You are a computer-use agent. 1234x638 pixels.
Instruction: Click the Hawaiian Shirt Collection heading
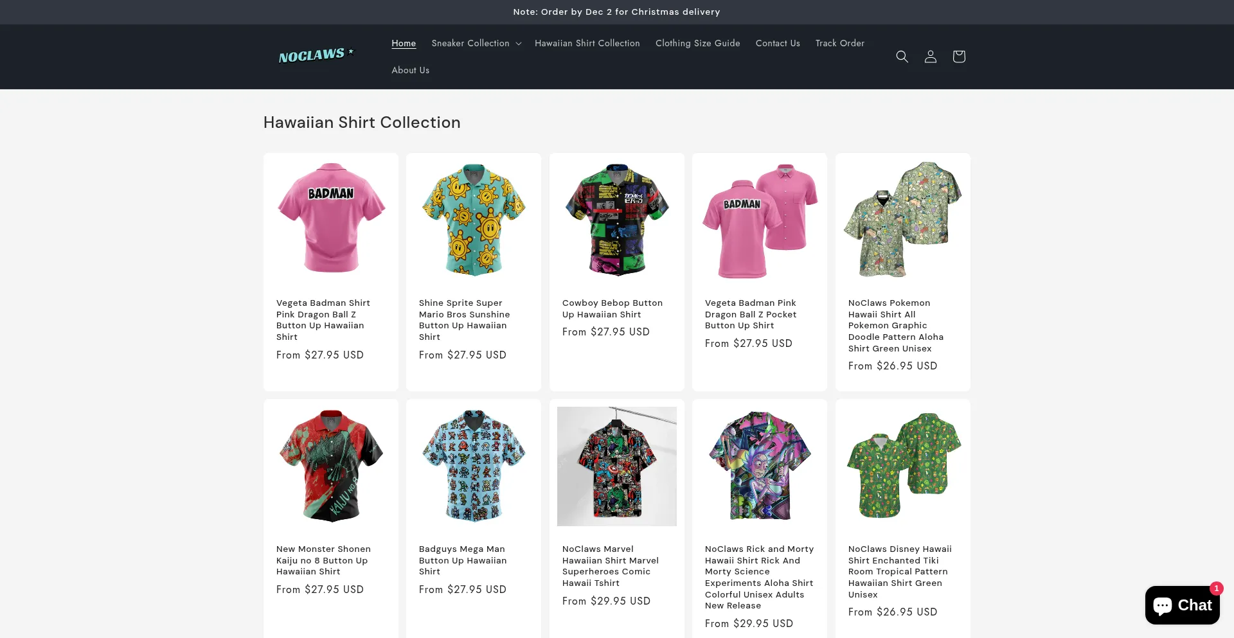[x=362, y=122]
